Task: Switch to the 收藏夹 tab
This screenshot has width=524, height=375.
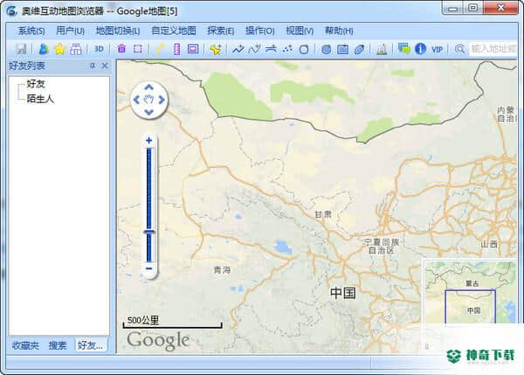Action: 25,345
